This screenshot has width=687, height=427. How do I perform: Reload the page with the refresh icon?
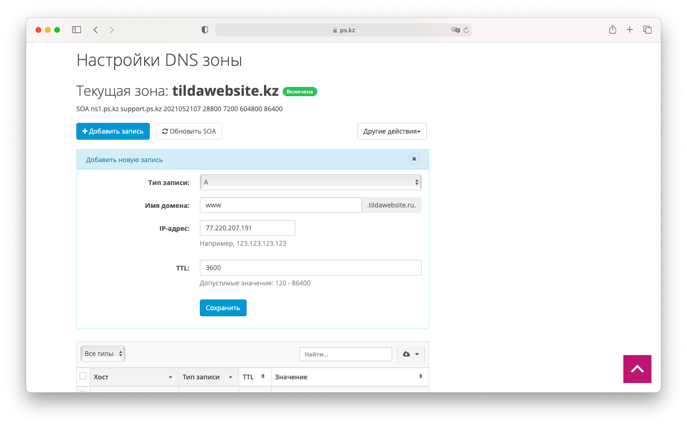tap(466, 30)
